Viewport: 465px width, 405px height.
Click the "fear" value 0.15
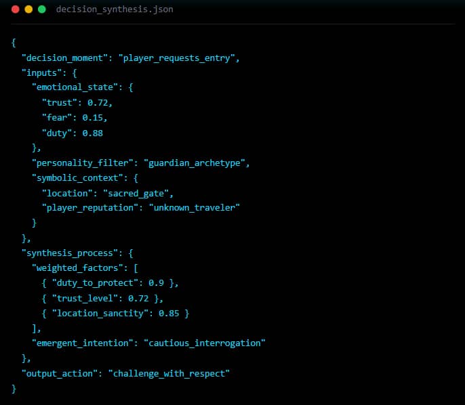click(95, 117)
